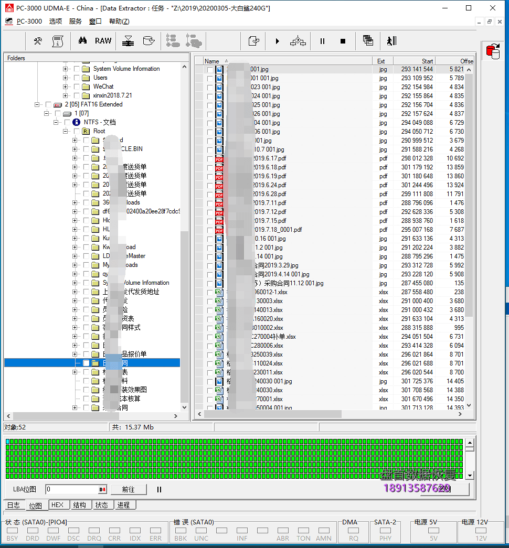Start RAW recovery mode
This screenshot has height=548, width=509.
coord(103,41)
